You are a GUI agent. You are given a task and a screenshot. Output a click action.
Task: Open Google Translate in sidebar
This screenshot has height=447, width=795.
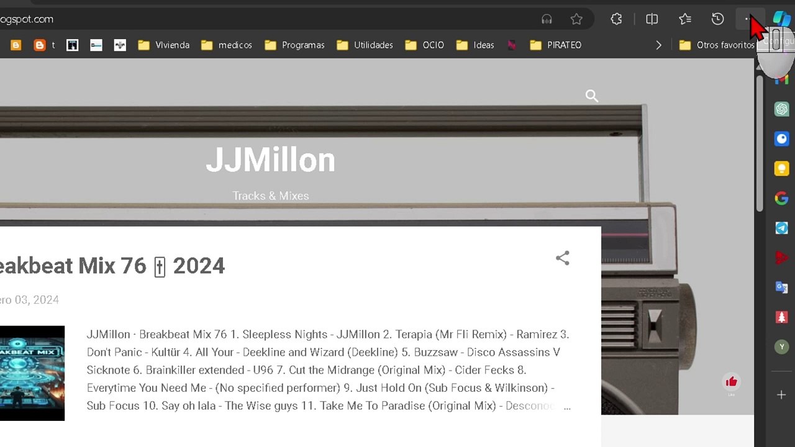pyautogui.click(x=782, y=287)
